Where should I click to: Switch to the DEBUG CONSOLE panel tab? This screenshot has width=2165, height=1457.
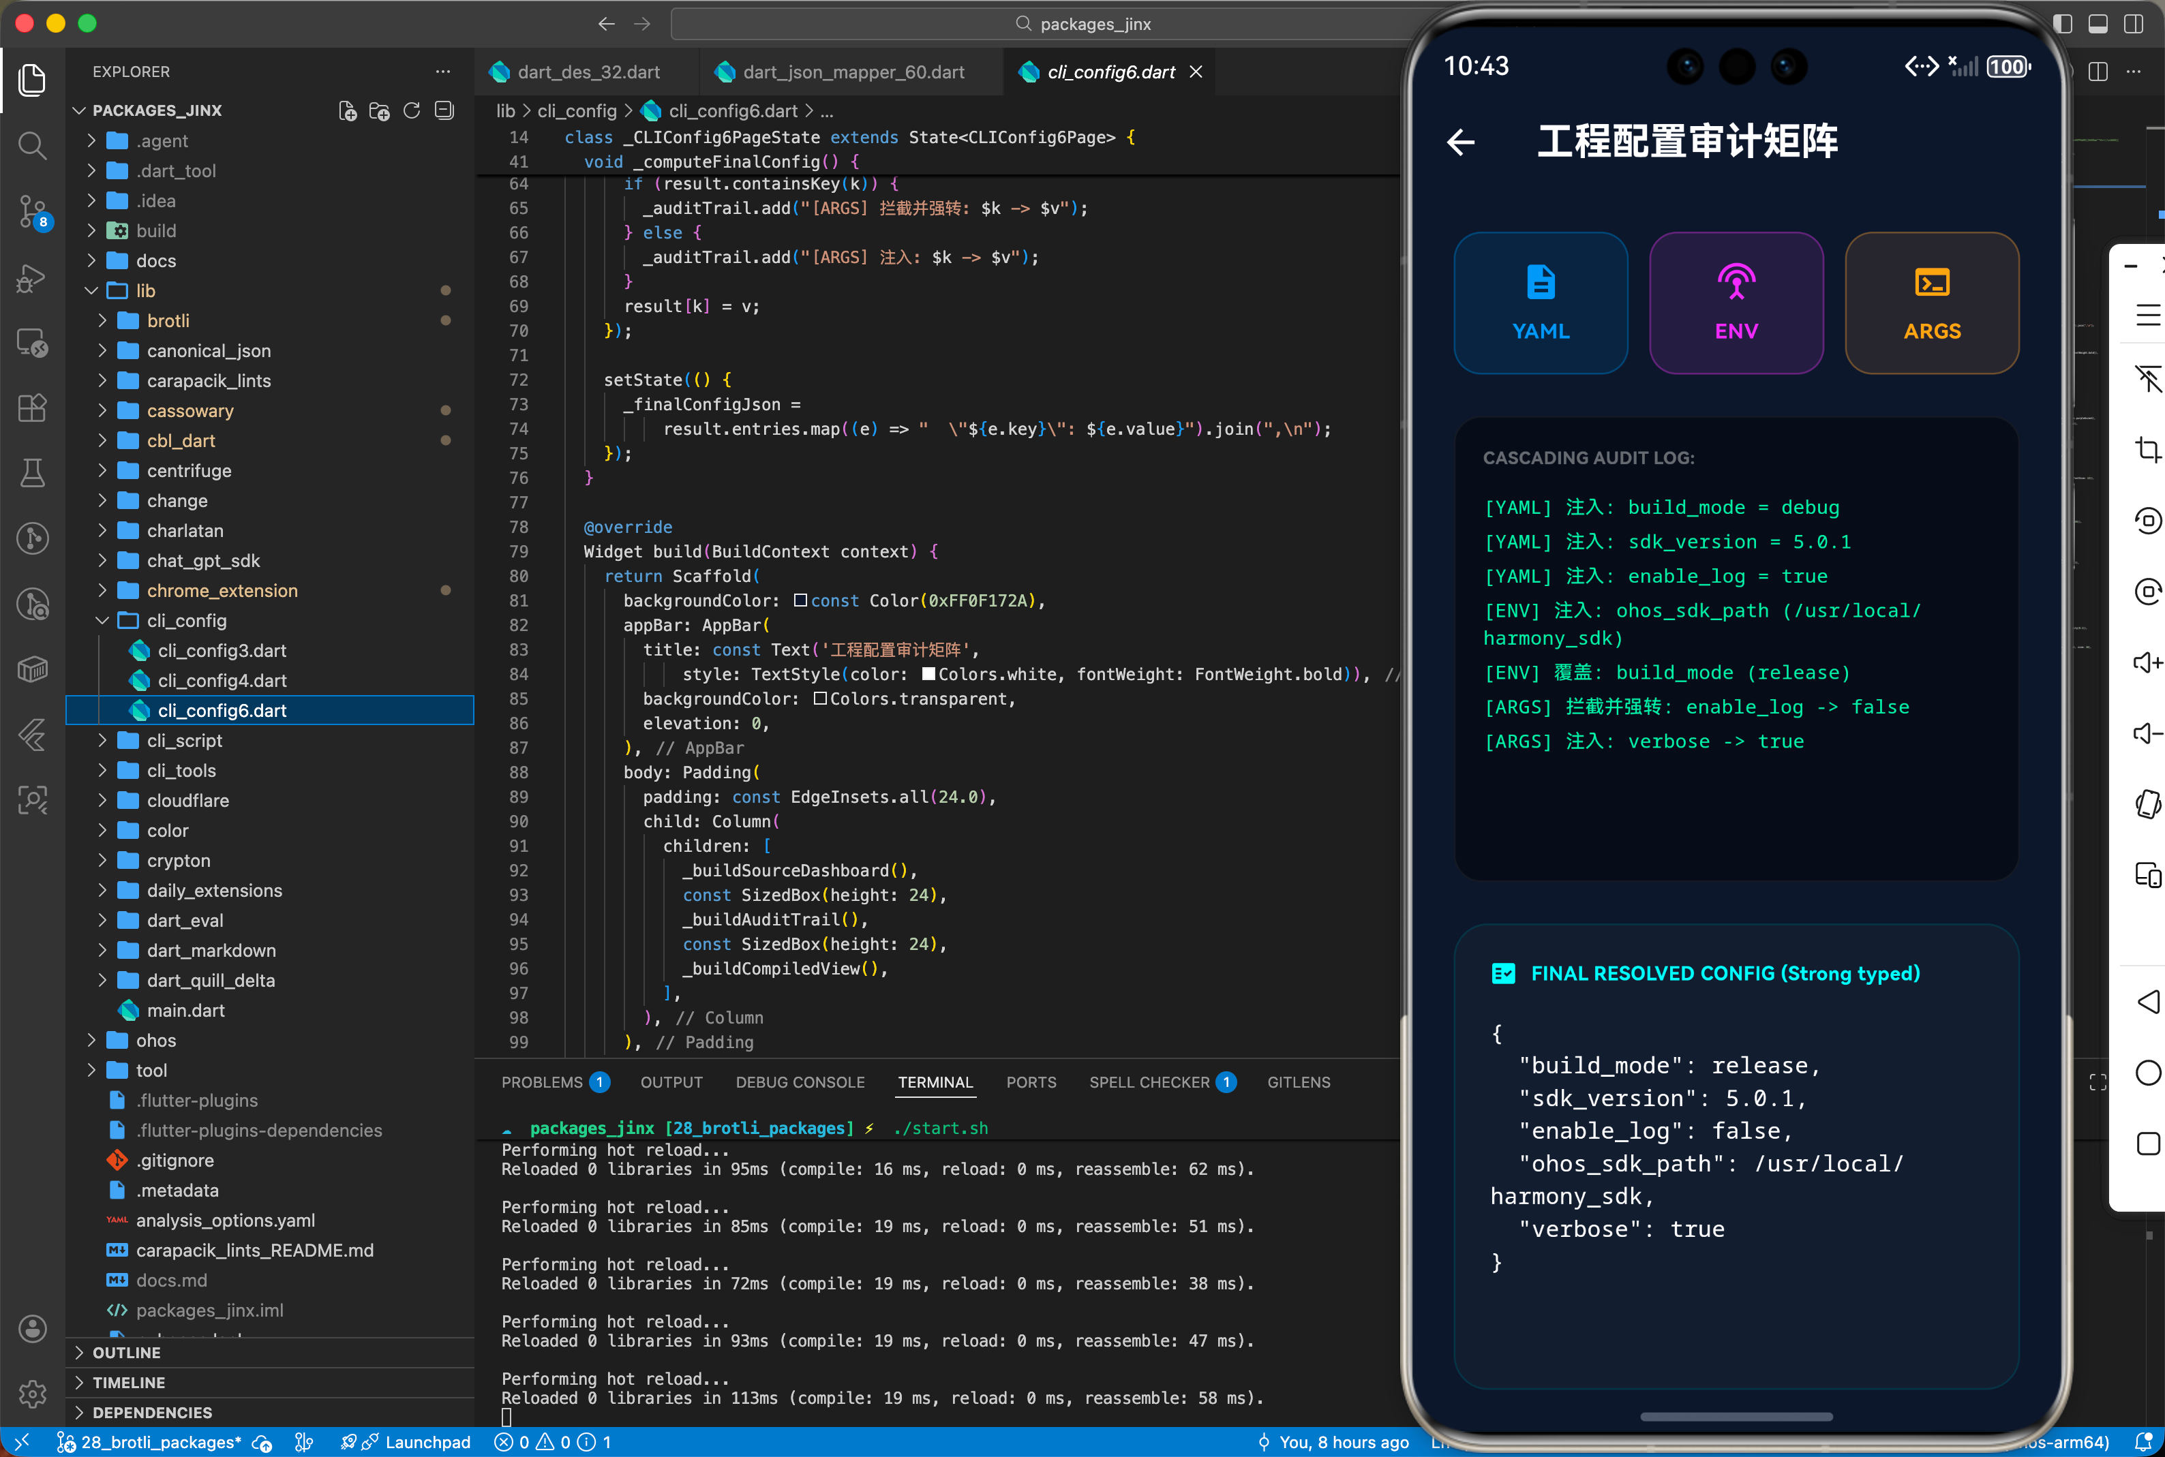(799, 1083)
